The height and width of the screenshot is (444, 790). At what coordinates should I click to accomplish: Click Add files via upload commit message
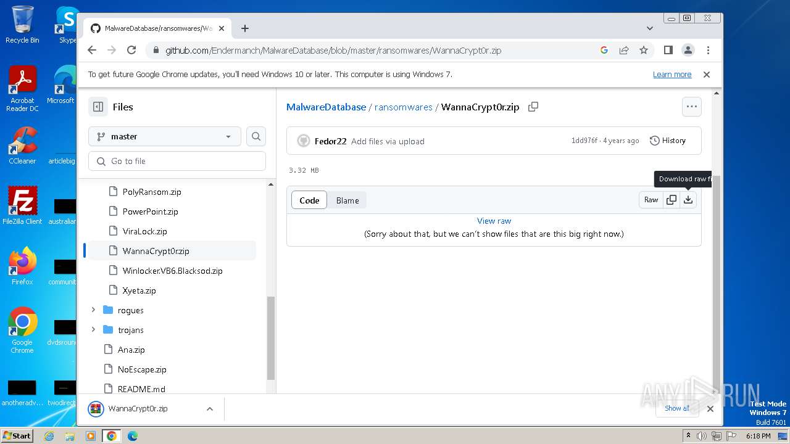388,141
